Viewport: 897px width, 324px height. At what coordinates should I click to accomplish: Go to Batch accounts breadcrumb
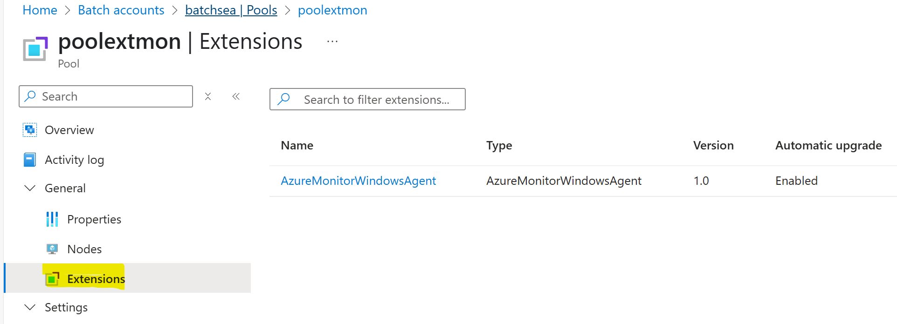coord(121,10)
